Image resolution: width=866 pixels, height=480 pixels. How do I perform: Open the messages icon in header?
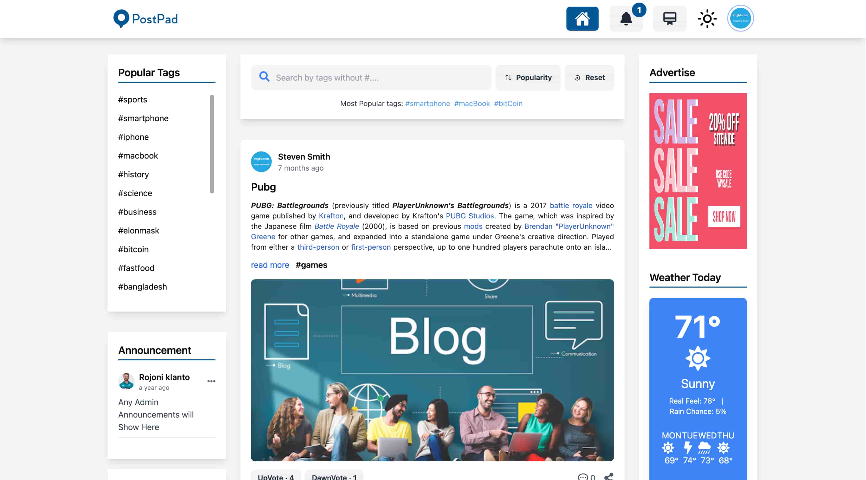pyautogui.click(x=670, y=18)
